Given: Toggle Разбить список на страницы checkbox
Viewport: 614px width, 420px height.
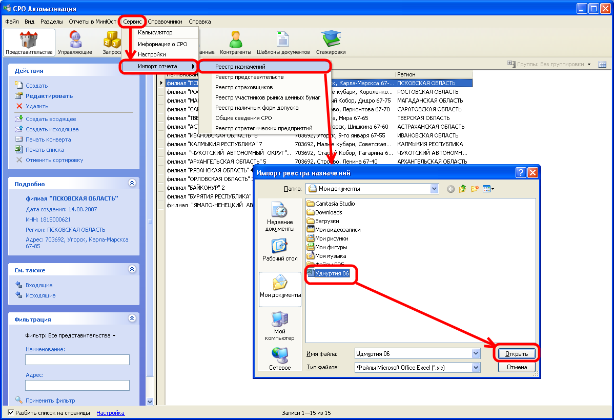Looking at the screenshot, I should tap(11, 413).
